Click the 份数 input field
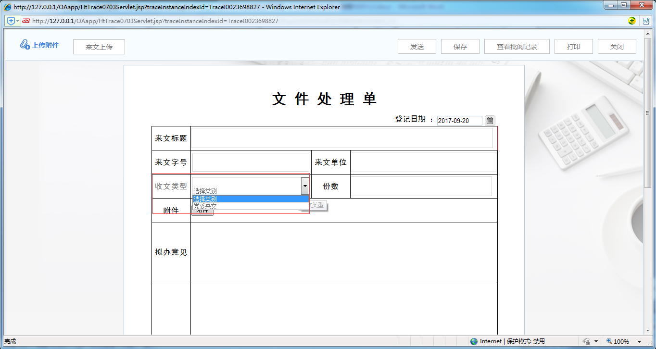This screenshot has width=656, height=349. (422, 186)
